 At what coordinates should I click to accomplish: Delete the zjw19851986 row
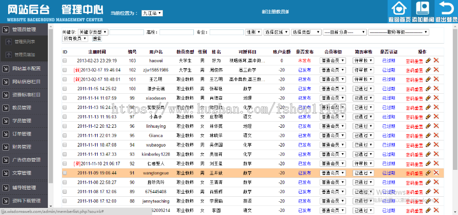tap(436, 70)
